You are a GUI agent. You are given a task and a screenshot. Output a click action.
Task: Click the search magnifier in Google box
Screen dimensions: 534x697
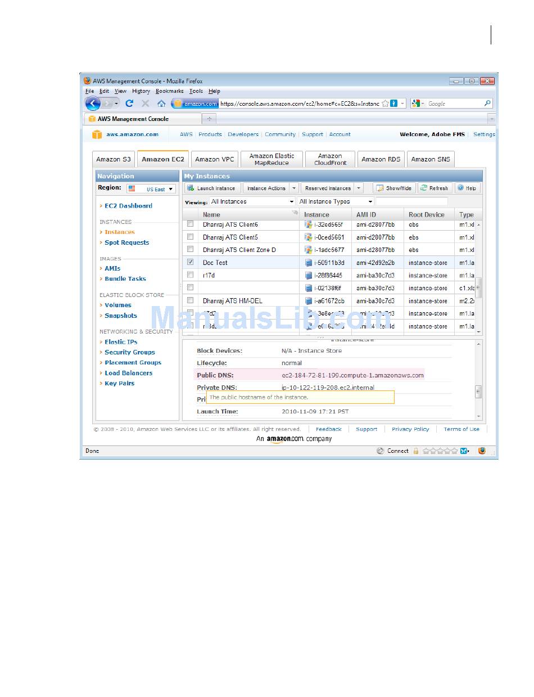click(487, 104)
